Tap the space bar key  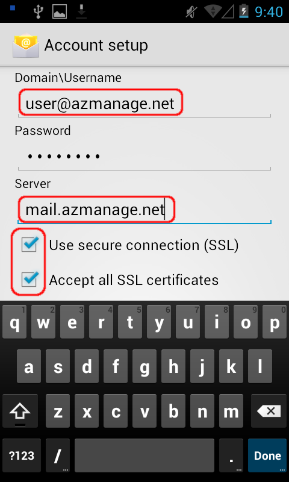(144, 455)
